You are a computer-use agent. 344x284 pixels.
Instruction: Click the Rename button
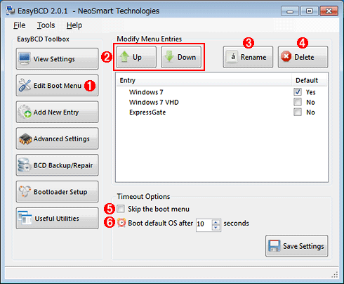[x=248, y=57]
